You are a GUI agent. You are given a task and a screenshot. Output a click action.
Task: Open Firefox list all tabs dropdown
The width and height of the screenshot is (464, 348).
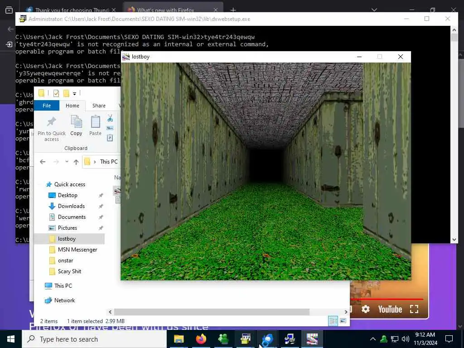pos(374,10)
